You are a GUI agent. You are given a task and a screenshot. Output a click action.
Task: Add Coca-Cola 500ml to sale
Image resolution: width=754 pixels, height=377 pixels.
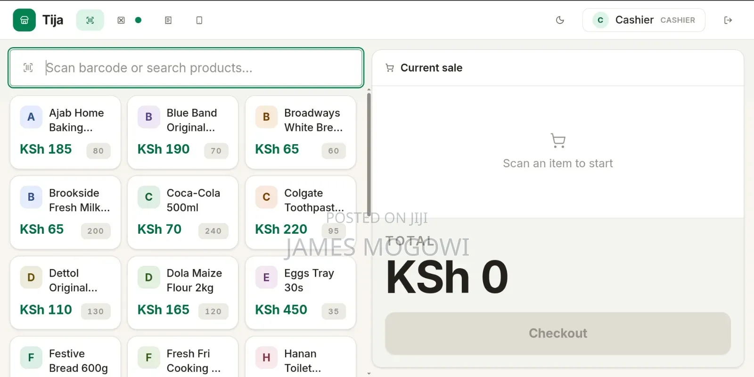183,213
